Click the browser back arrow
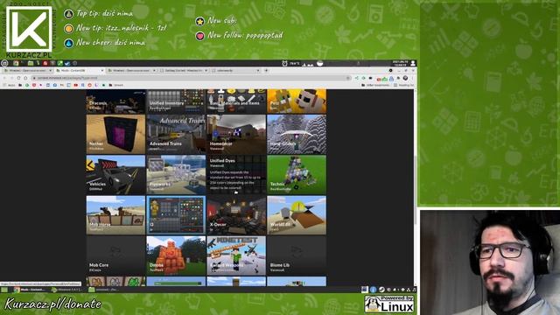 point(4,78)
